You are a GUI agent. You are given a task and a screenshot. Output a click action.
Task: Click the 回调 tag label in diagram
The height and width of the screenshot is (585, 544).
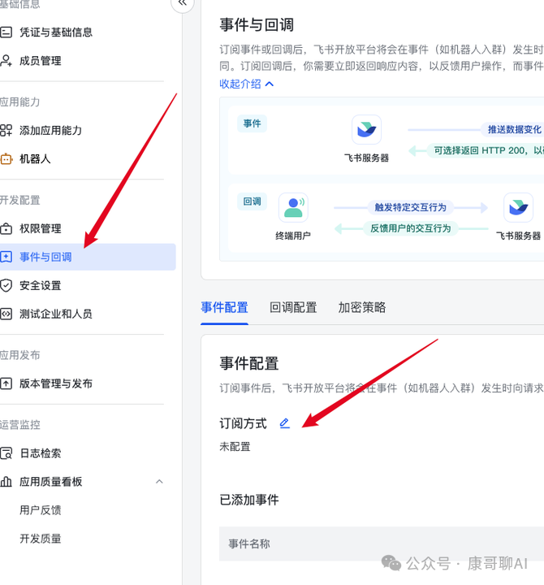252,201
